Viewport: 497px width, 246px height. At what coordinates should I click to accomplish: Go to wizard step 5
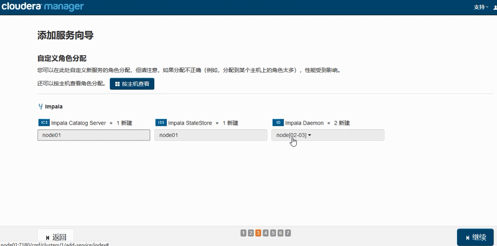pyautogui.click(x=273, y=233)
